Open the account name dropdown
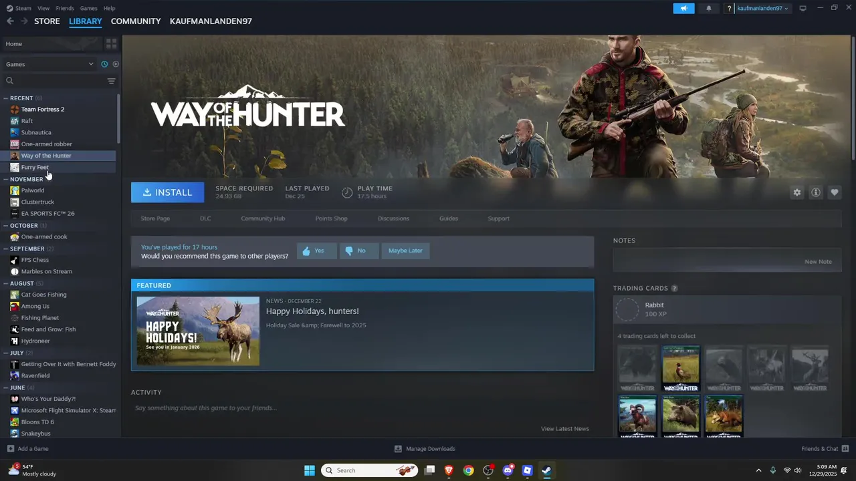The width and height of the screenshot is (856, 481). coord(762,8)
